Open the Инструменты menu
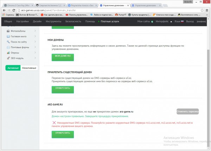Viewport: 211px width, 151px height. (x=53, y=21)
